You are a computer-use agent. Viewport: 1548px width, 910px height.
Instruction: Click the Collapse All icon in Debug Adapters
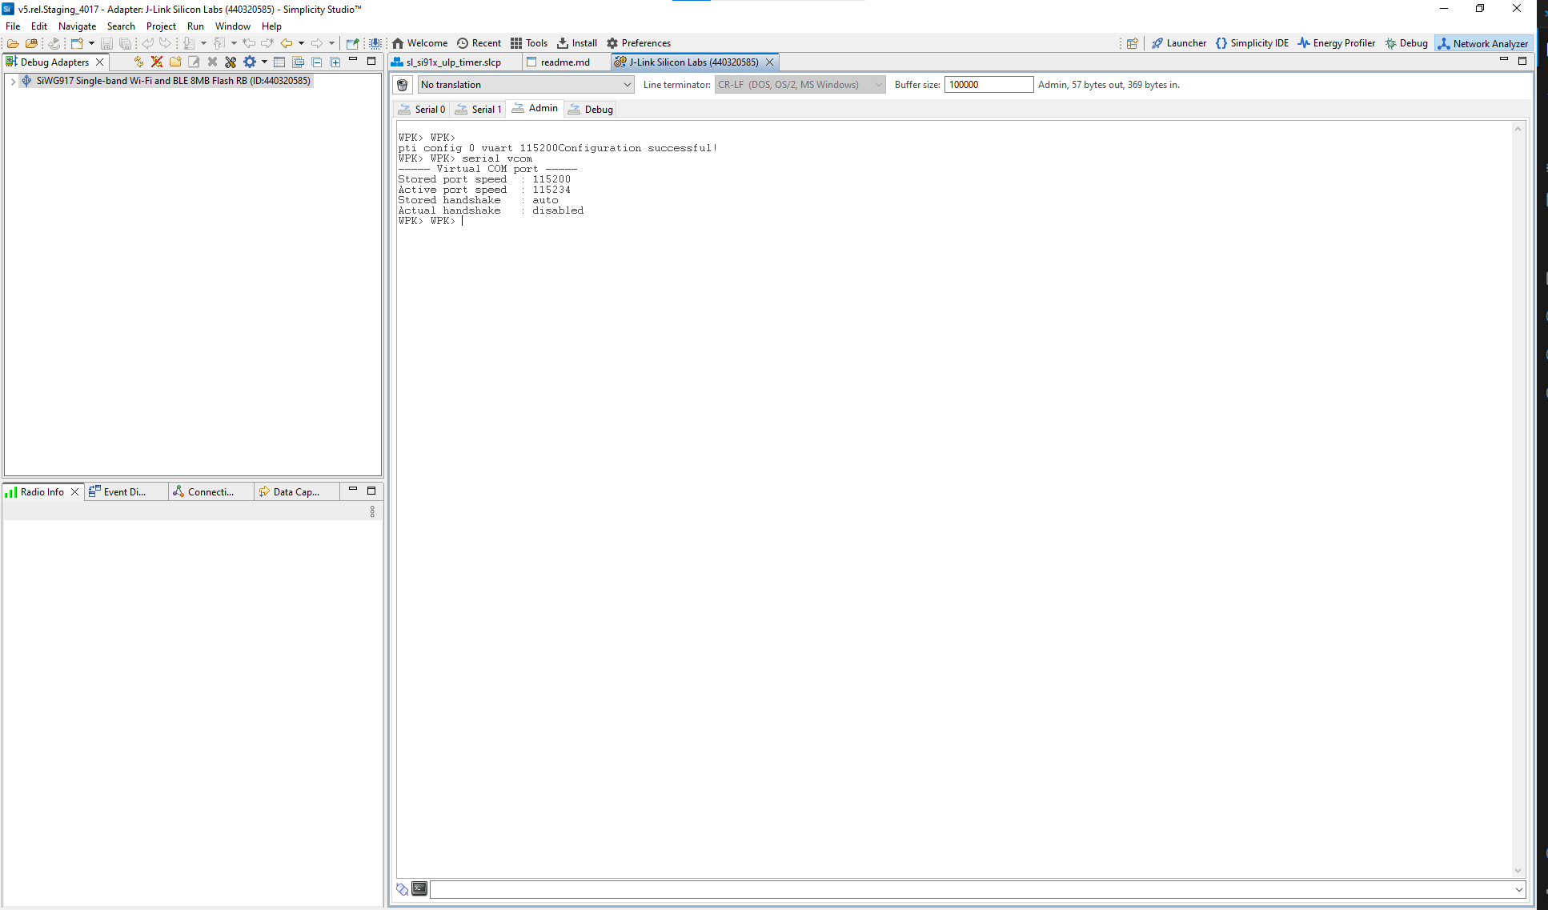coord(317,62)
